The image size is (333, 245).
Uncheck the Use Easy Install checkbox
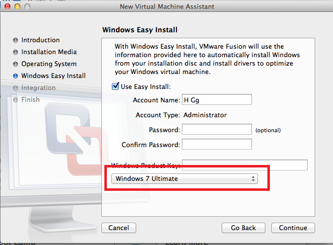(115, 86)
